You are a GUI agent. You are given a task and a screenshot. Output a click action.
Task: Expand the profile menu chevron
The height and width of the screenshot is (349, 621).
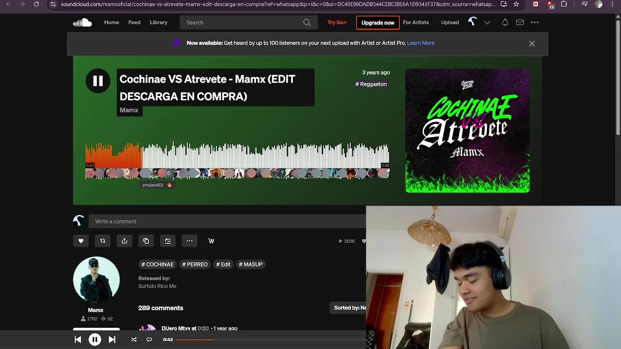(487, 22)
